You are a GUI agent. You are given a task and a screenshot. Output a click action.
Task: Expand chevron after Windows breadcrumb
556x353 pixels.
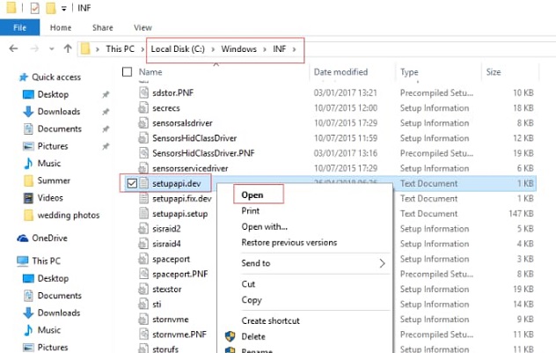(x=265, y=49)
